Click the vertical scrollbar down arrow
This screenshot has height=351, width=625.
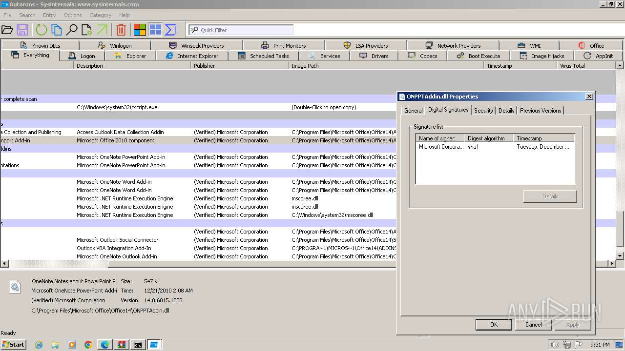click(620, 255)
